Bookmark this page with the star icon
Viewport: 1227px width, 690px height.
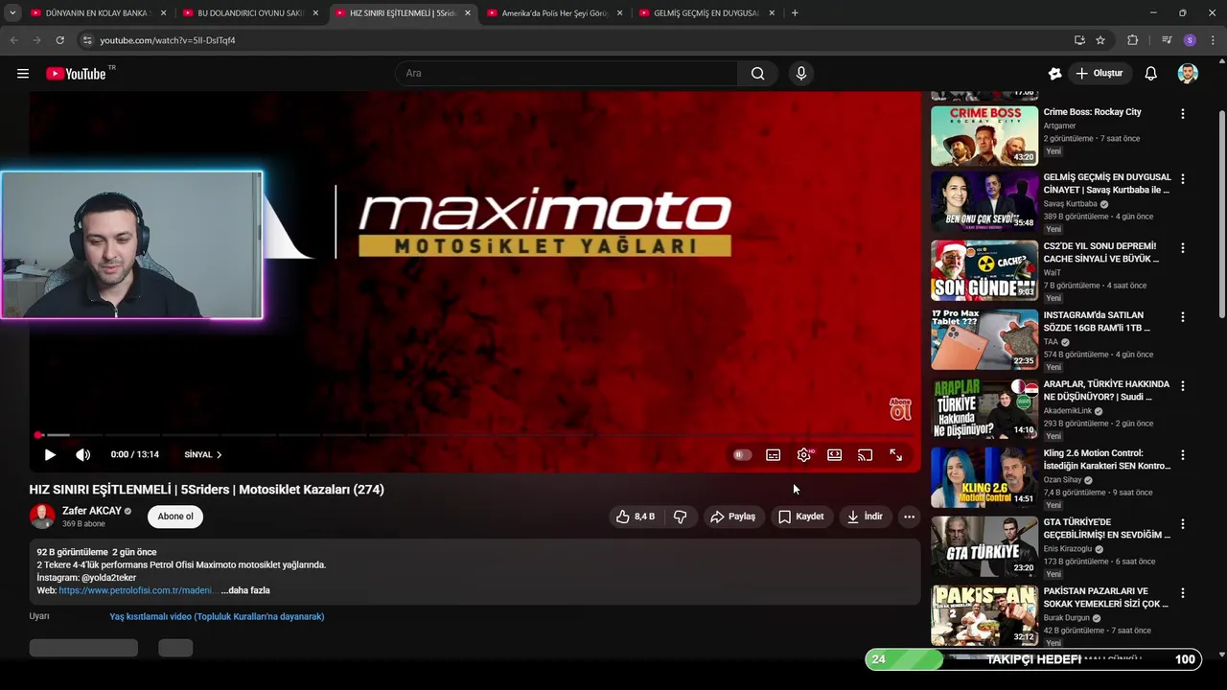pos(1100,40)
